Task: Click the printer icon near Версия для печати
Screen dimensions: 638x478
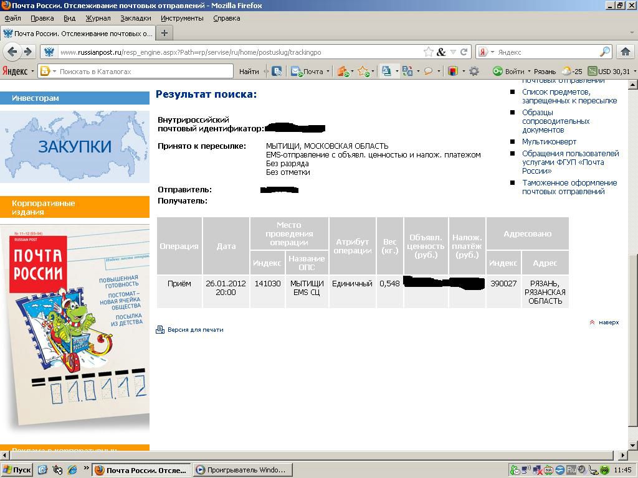Action: [160, 329]
